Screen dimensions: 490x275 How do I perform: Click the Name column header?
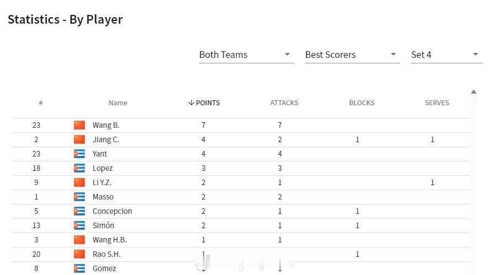pos(118,103)
